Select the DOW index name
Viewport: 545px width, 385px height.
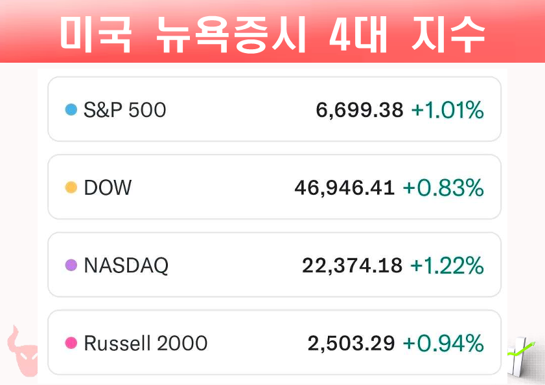coord(108,188)
